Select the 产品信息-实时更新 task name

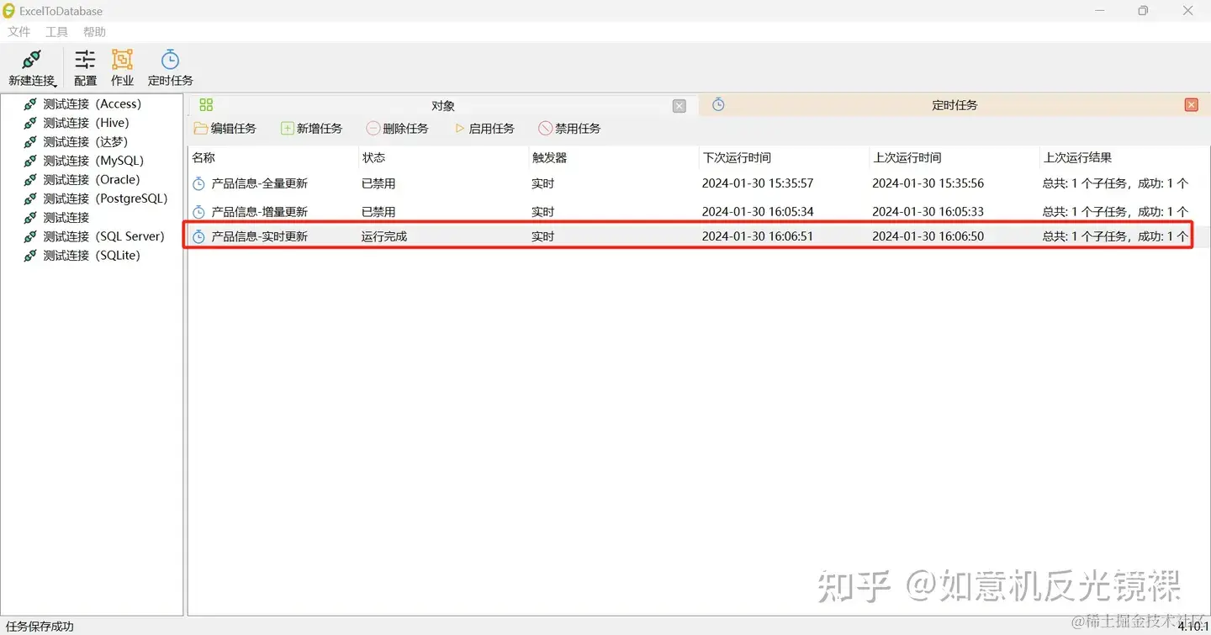pyautogui.click(x=260, y=237)
